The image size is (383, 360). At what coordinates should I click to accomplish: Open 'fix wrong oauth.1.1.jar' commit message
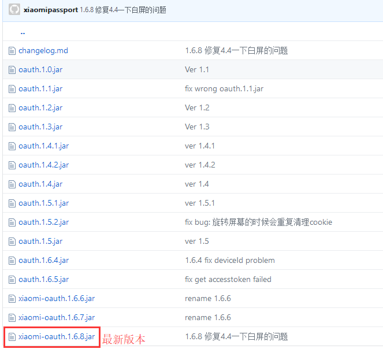[x=224, y=89]
